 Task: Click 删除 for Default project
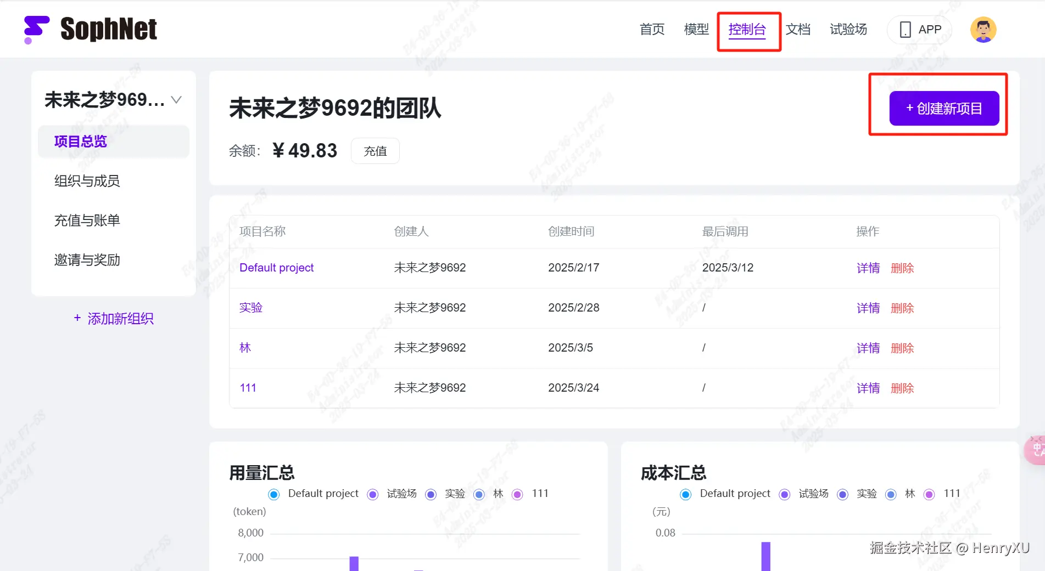(902, 268)
